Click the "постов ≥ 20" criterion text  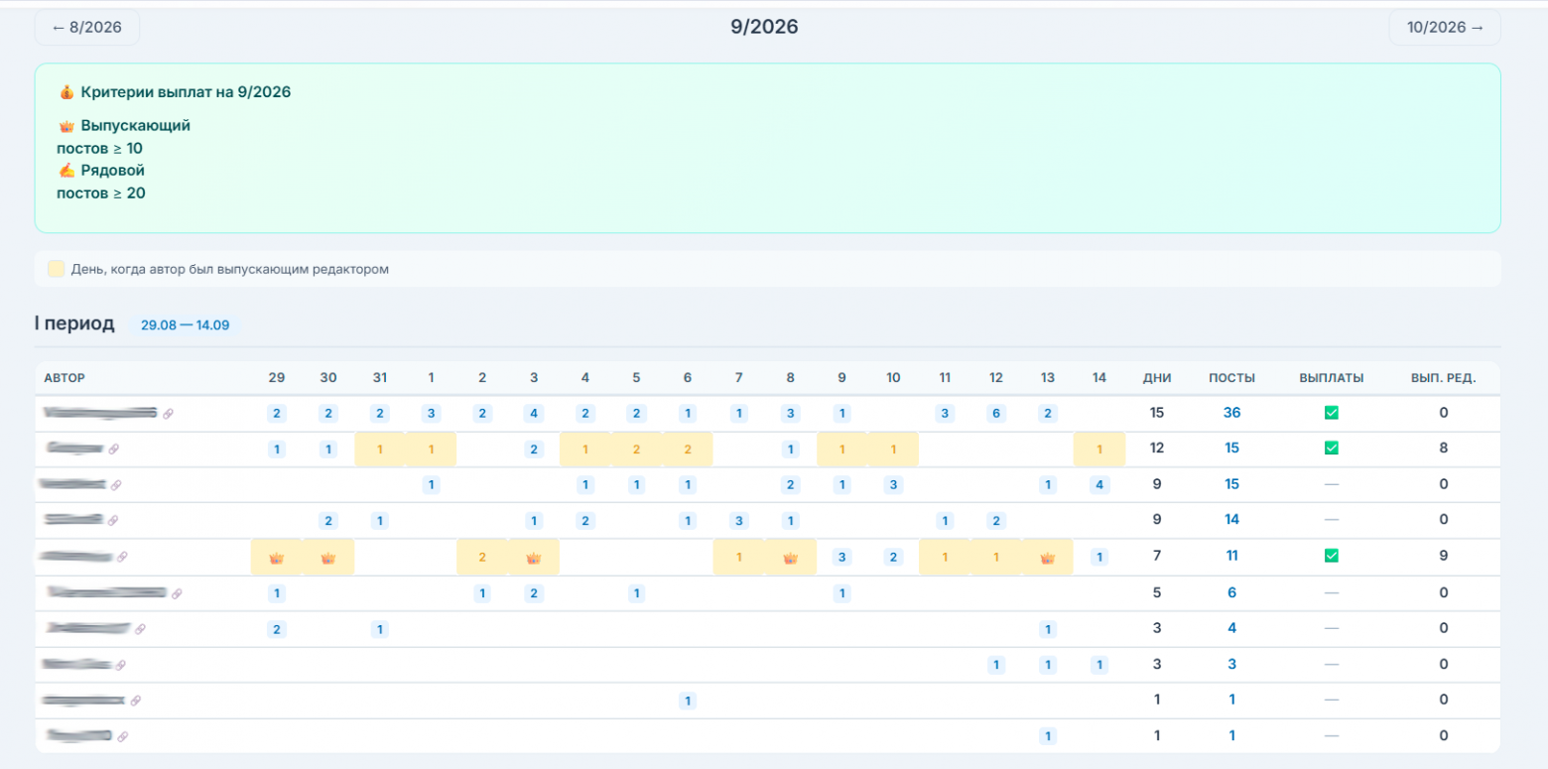(101, 193)
